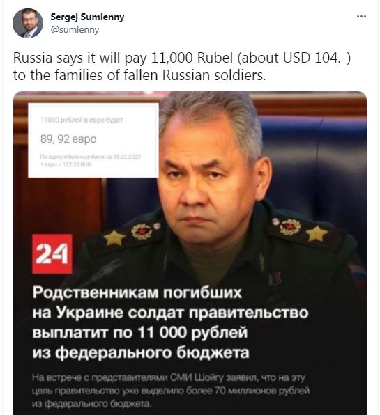The width and height of the screenshot is (380, 415).
Task: Click Sergej Sumlenny's profile avatar
Action: [x=28, y=23]
